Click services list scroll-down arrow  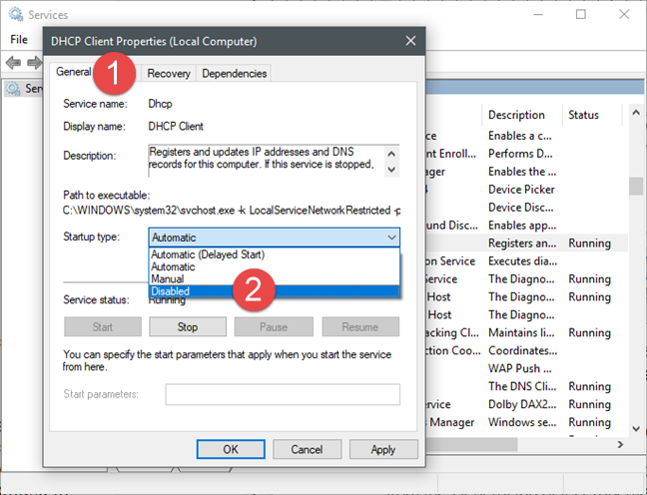point(636,429)
